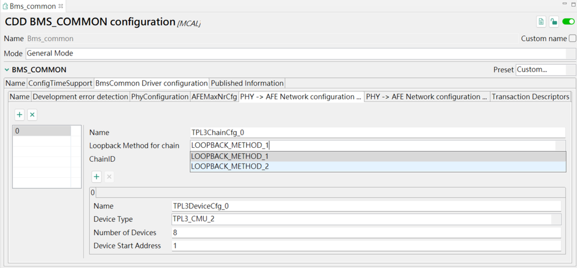
Task: Select chain item 0 in the list
Action: pyautogui.click(x=43, y=131)
